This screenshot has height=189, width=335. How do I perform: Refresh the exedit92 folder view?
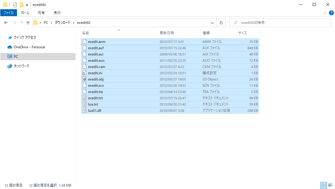221,23
